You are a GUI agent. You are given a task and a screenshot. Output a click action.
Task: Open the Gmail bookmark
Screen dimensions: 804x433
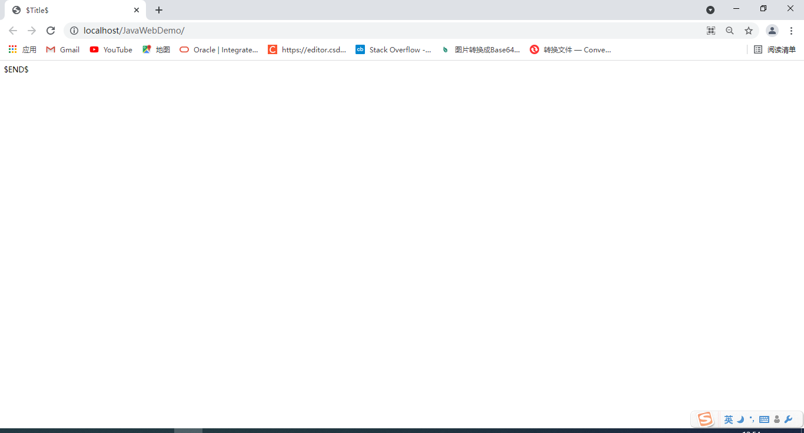[63, 50]
